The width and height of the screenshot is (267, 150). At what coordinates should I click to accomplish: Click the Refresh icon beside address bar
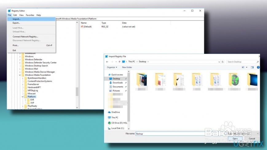pyautogui.click(x=222, y=62)
